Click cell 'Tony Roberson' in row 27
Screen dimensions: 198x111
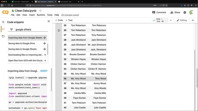pyautogui.click(x=99, y=35)
